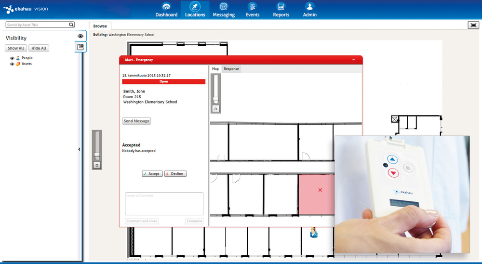Minimize the Alert - Emergency dialog
Screen dimensions: 482x264
click(x=354, y=60)
